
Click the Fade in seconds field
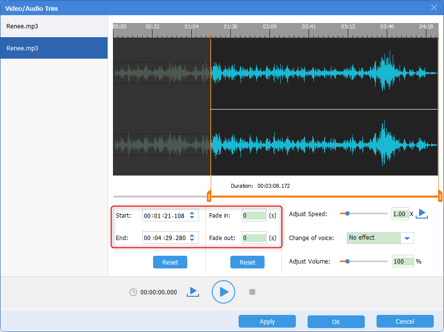254,216
